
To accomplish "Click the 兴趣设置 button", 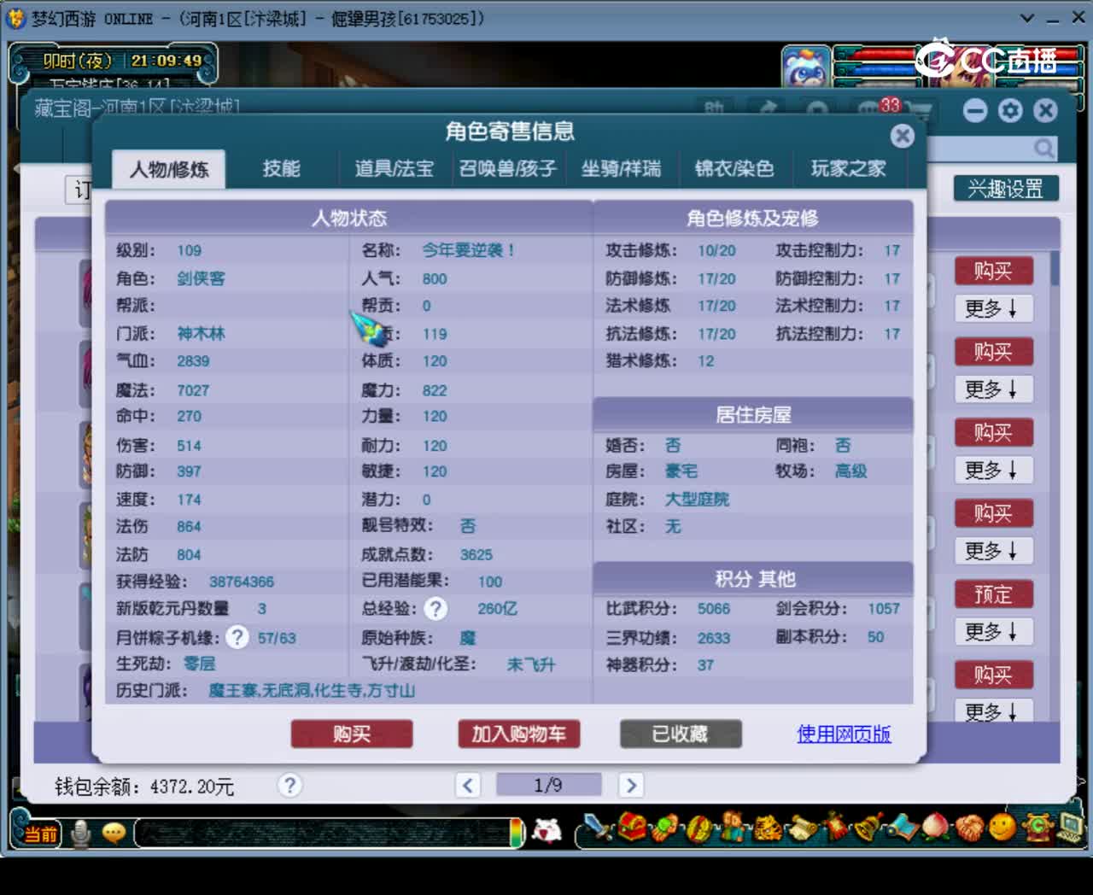I will tap(1006, 189).
